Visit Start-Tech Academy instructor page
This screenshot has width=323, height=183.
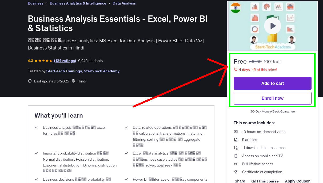tap(102, 71)
